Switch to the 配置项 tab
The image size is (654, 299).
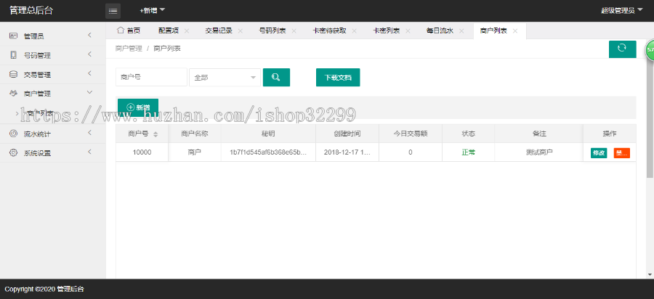(169, 30)
